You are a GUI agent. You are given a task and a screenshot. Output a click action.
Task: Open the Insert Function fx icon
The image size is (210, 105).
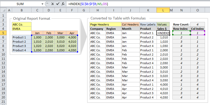tap(63, 4)
